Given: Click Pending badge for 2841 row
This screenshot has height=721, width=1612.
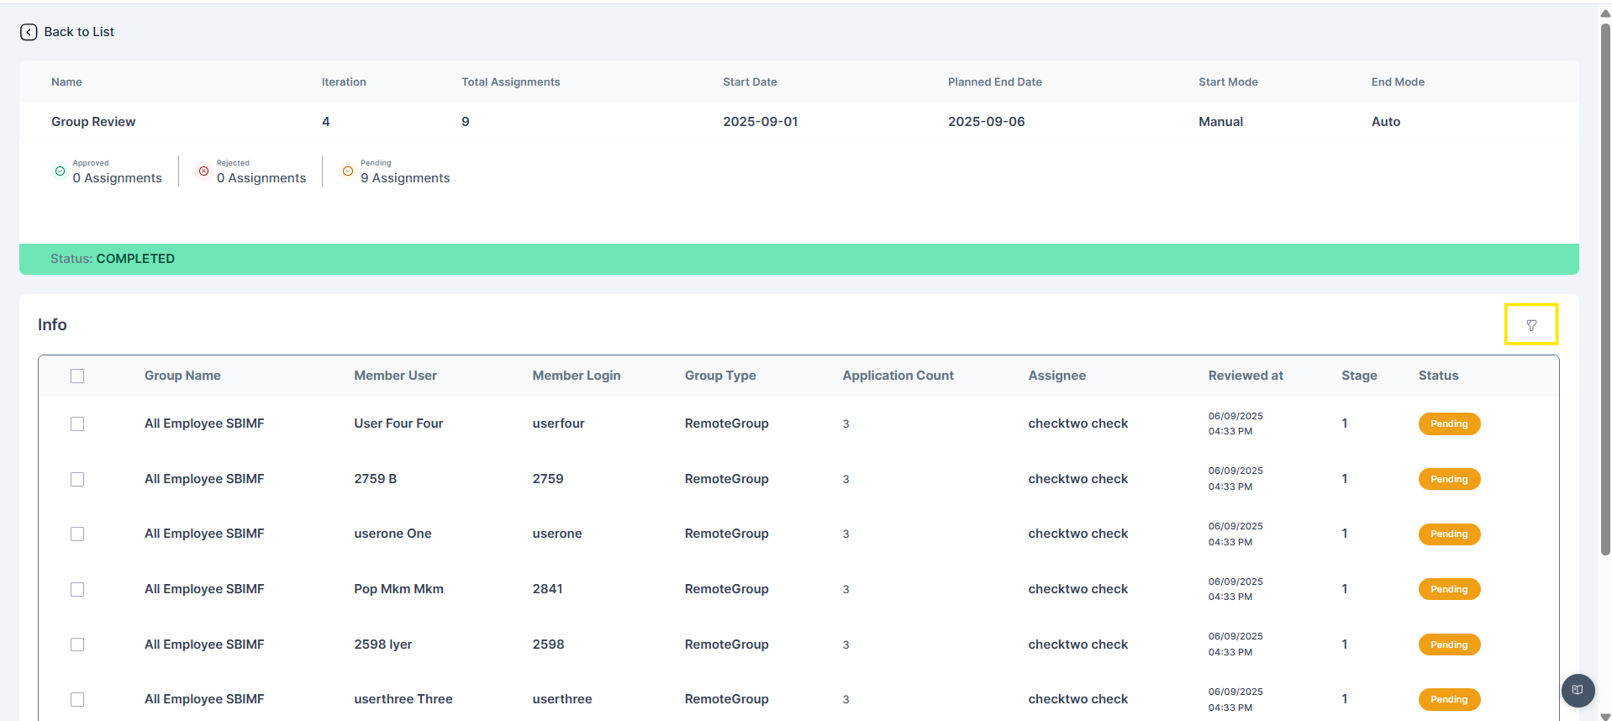Looking at the screenshot, I should [1449, 589].
